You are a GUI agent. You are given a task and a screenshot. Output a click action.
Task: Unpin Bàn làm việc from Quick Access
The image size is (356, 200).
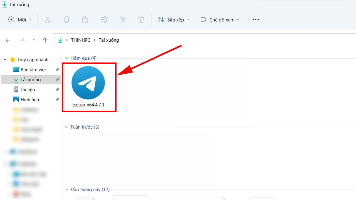tap(57, 69)
